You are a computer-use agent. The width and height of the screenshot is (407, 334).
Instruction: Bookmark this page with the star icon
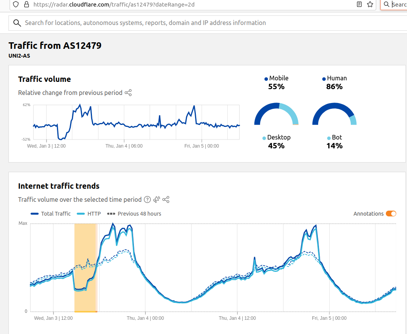[370, 4]
